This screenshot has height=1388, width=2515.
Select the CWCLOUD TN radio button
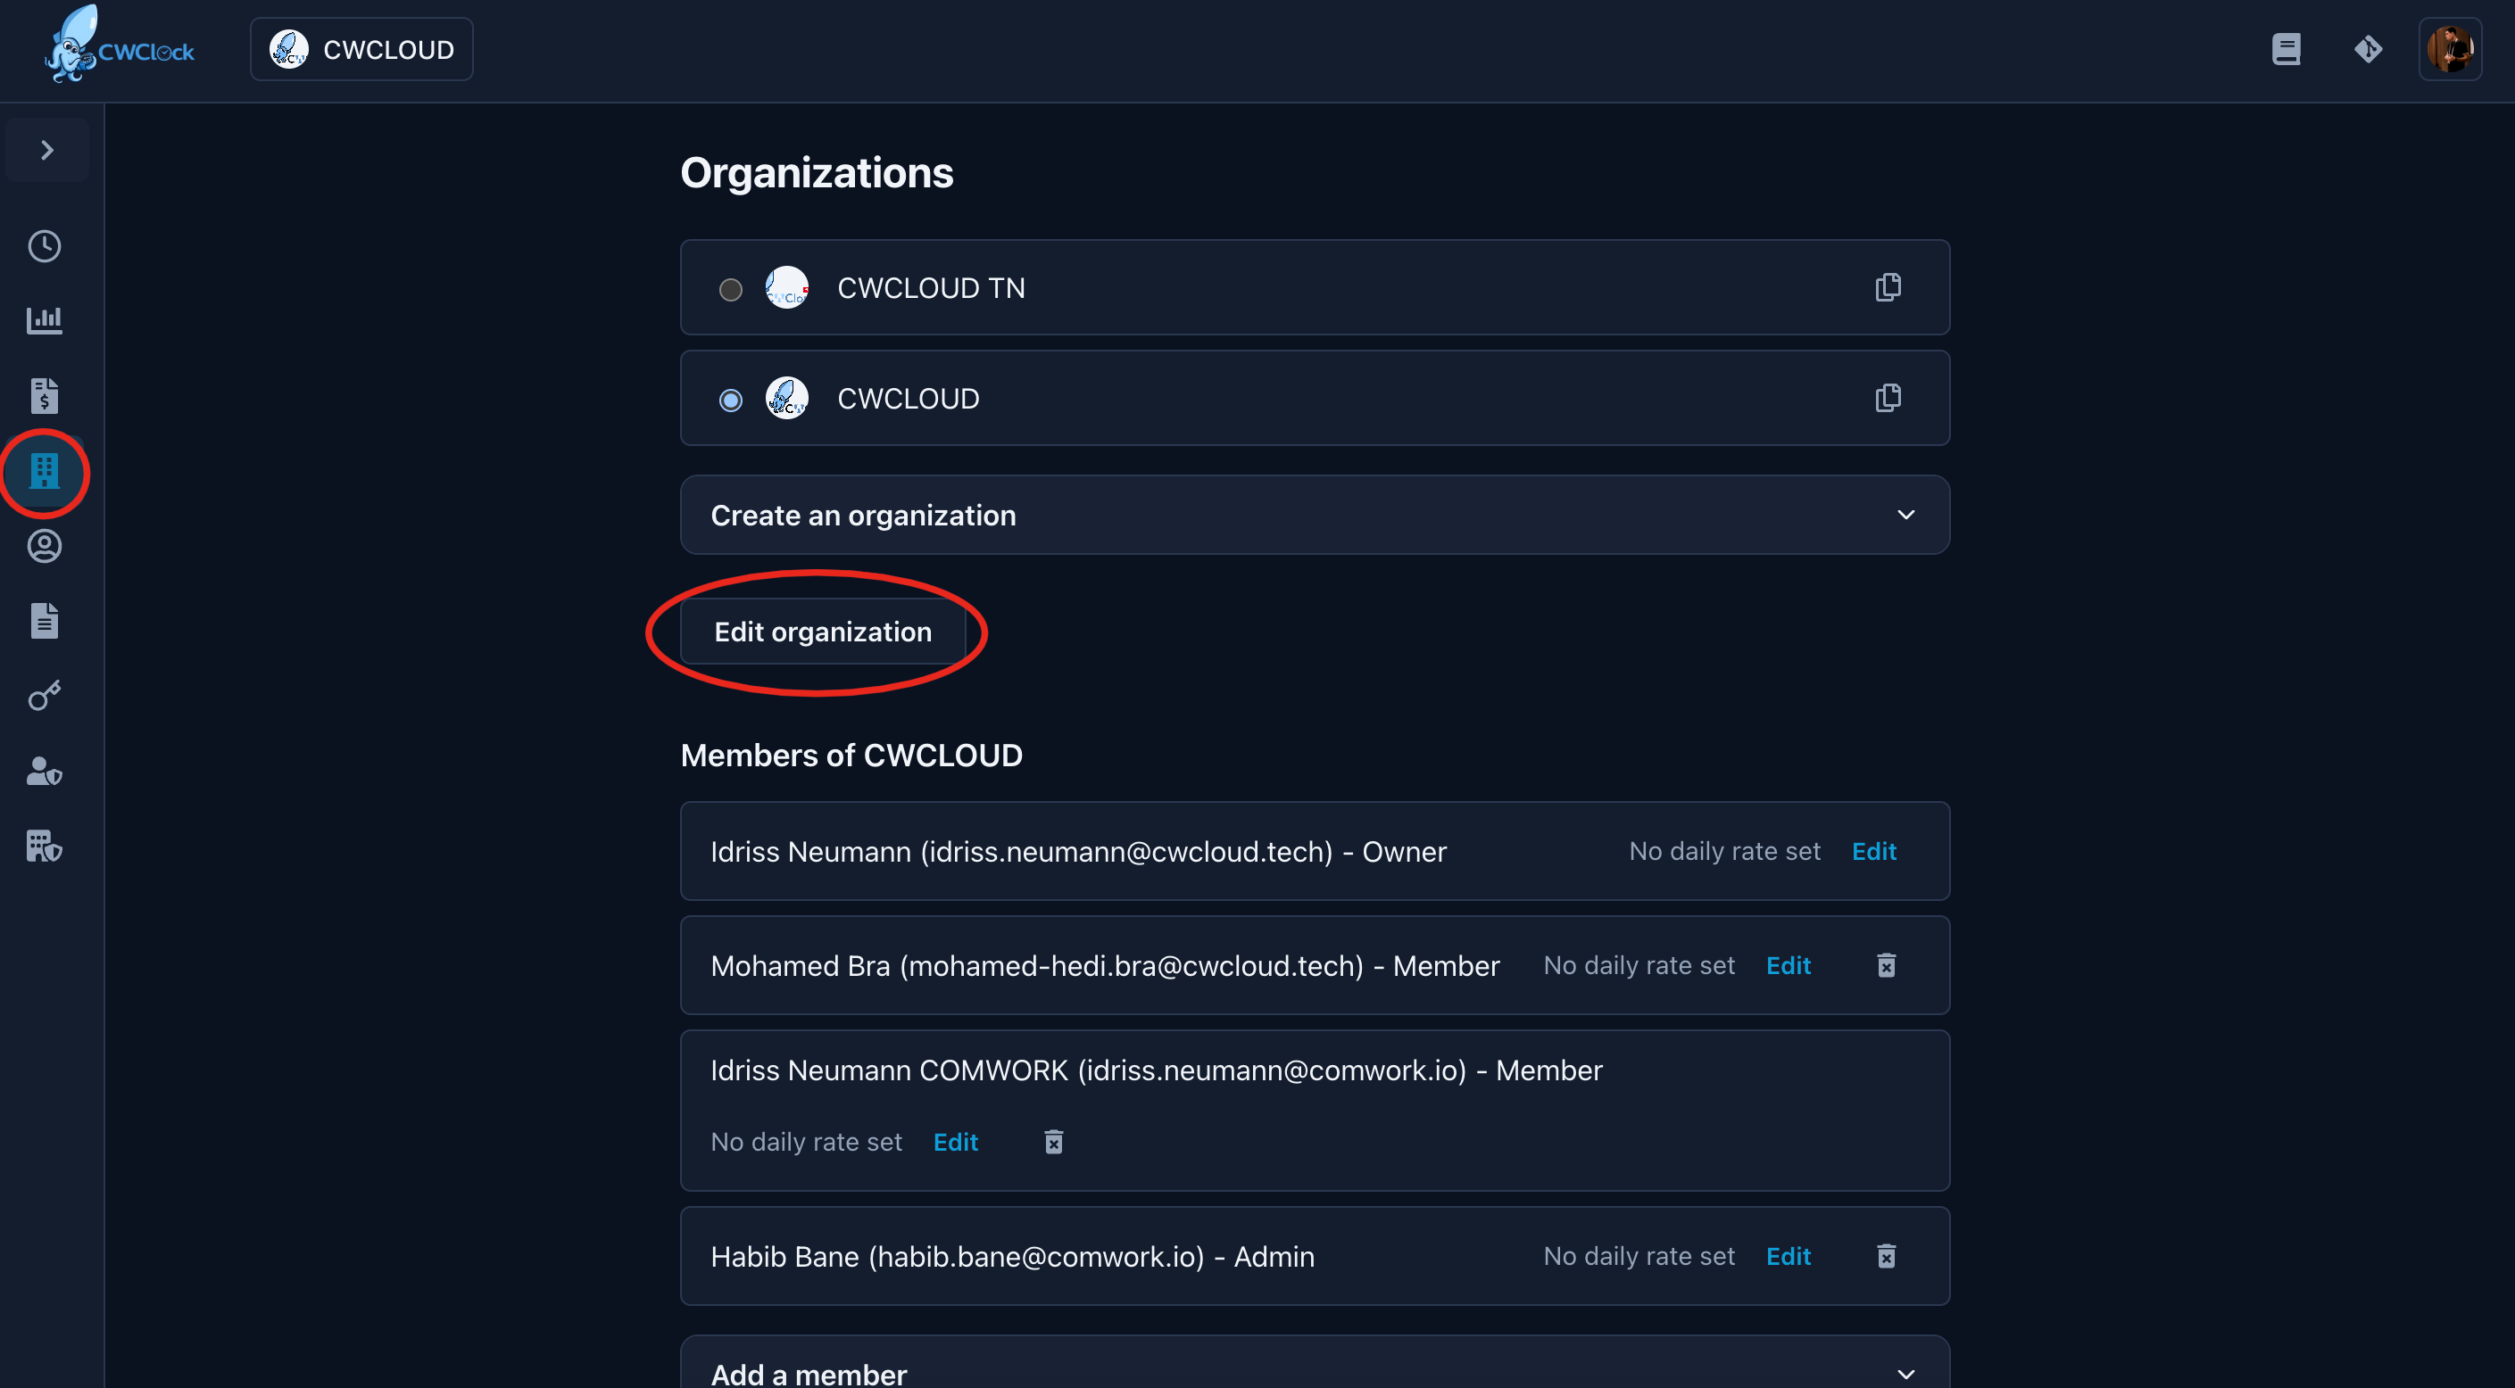[730, 289]
